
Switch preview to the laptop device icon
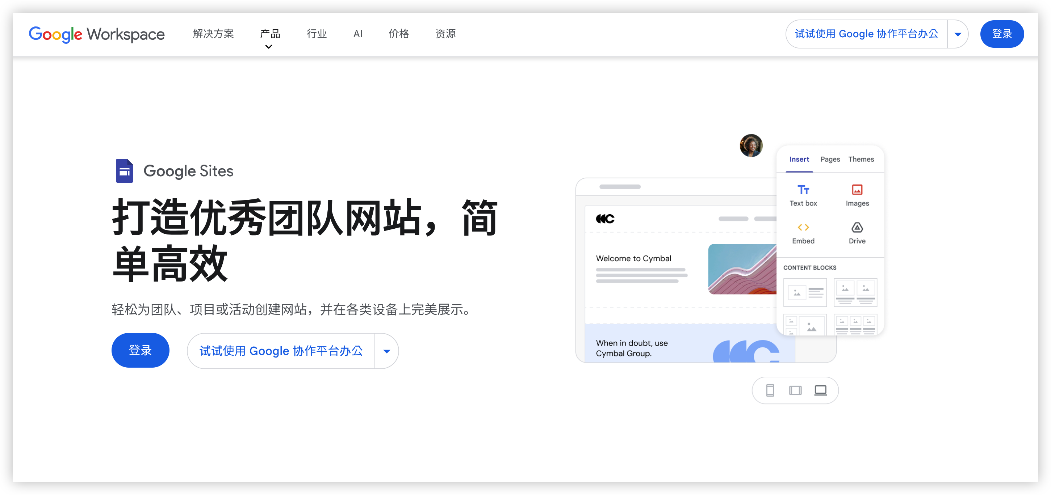[x=820, y=390]
